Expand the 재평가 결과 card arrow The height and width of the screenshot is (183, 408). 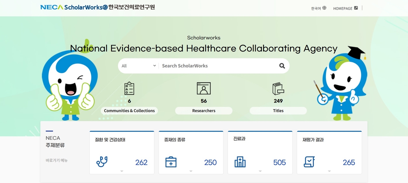(329, 171)
